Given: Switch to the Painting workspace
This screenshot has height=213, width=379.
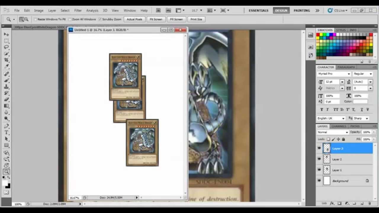Looking at the screenshot, I should [302, 10].
